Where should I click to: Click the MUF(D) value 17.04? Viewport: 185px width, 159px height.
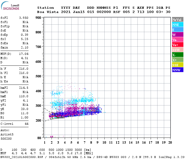[x=24, y=54]
